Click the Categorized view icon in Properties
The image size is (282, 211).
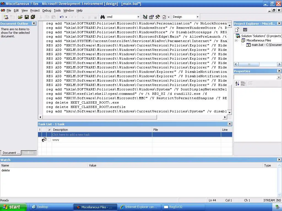click(243, 84)
